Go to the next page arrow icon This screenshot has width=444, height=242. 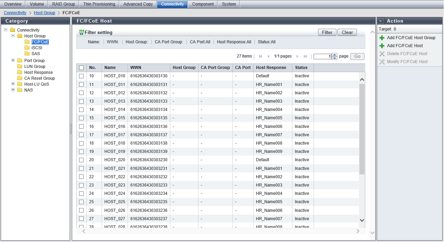[297, 56]
